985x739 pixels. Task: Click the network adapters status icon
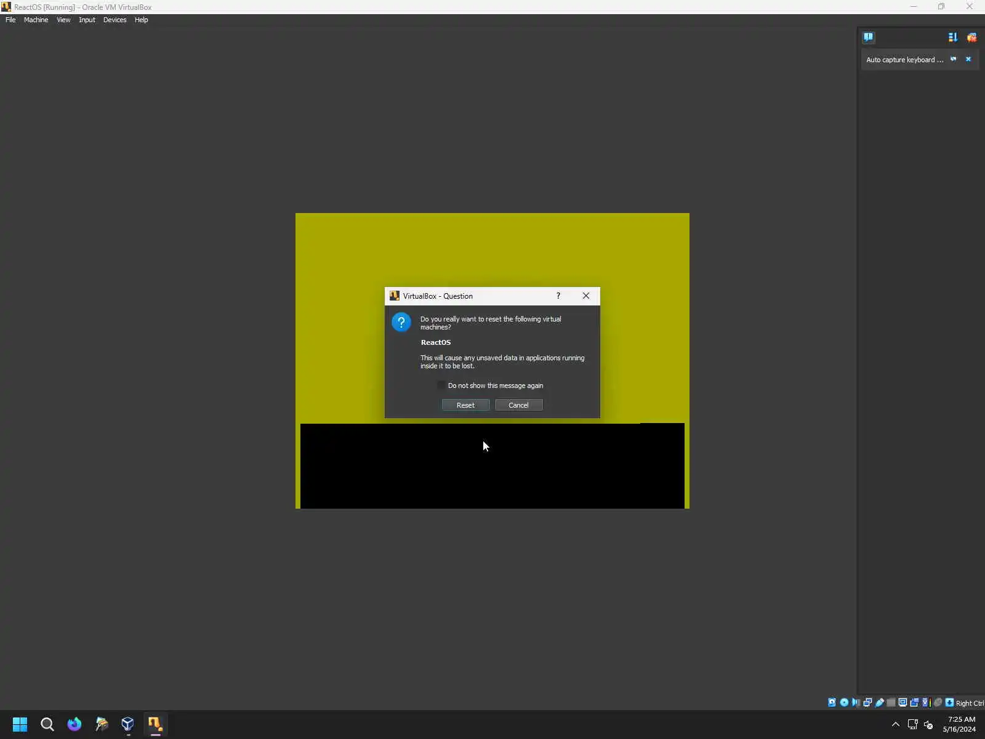coord(867,703)
